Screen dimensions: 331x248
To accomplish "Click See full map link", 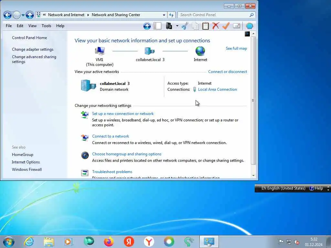I will point(236,48).
